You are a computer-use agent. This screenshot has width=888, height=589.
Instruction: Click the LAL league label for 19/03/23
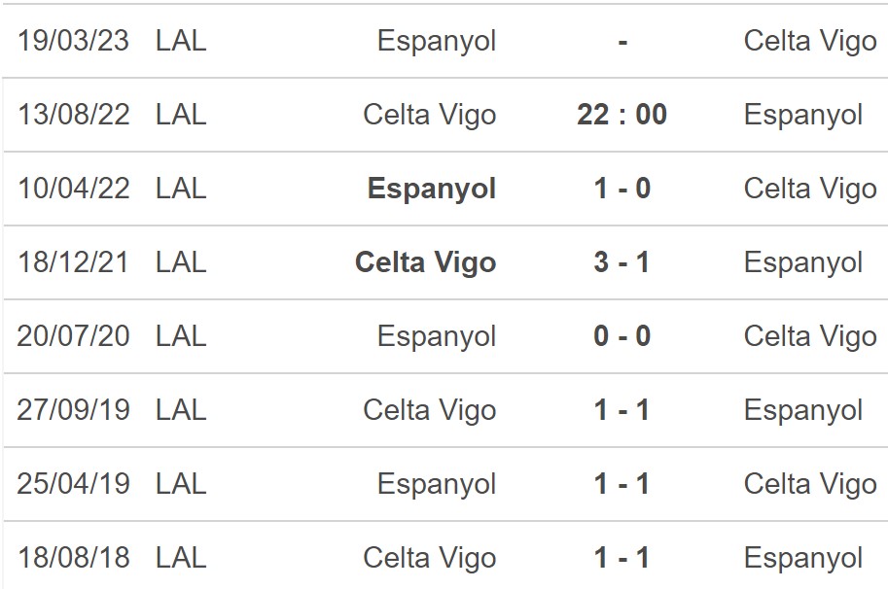click(x=181, y=41)
